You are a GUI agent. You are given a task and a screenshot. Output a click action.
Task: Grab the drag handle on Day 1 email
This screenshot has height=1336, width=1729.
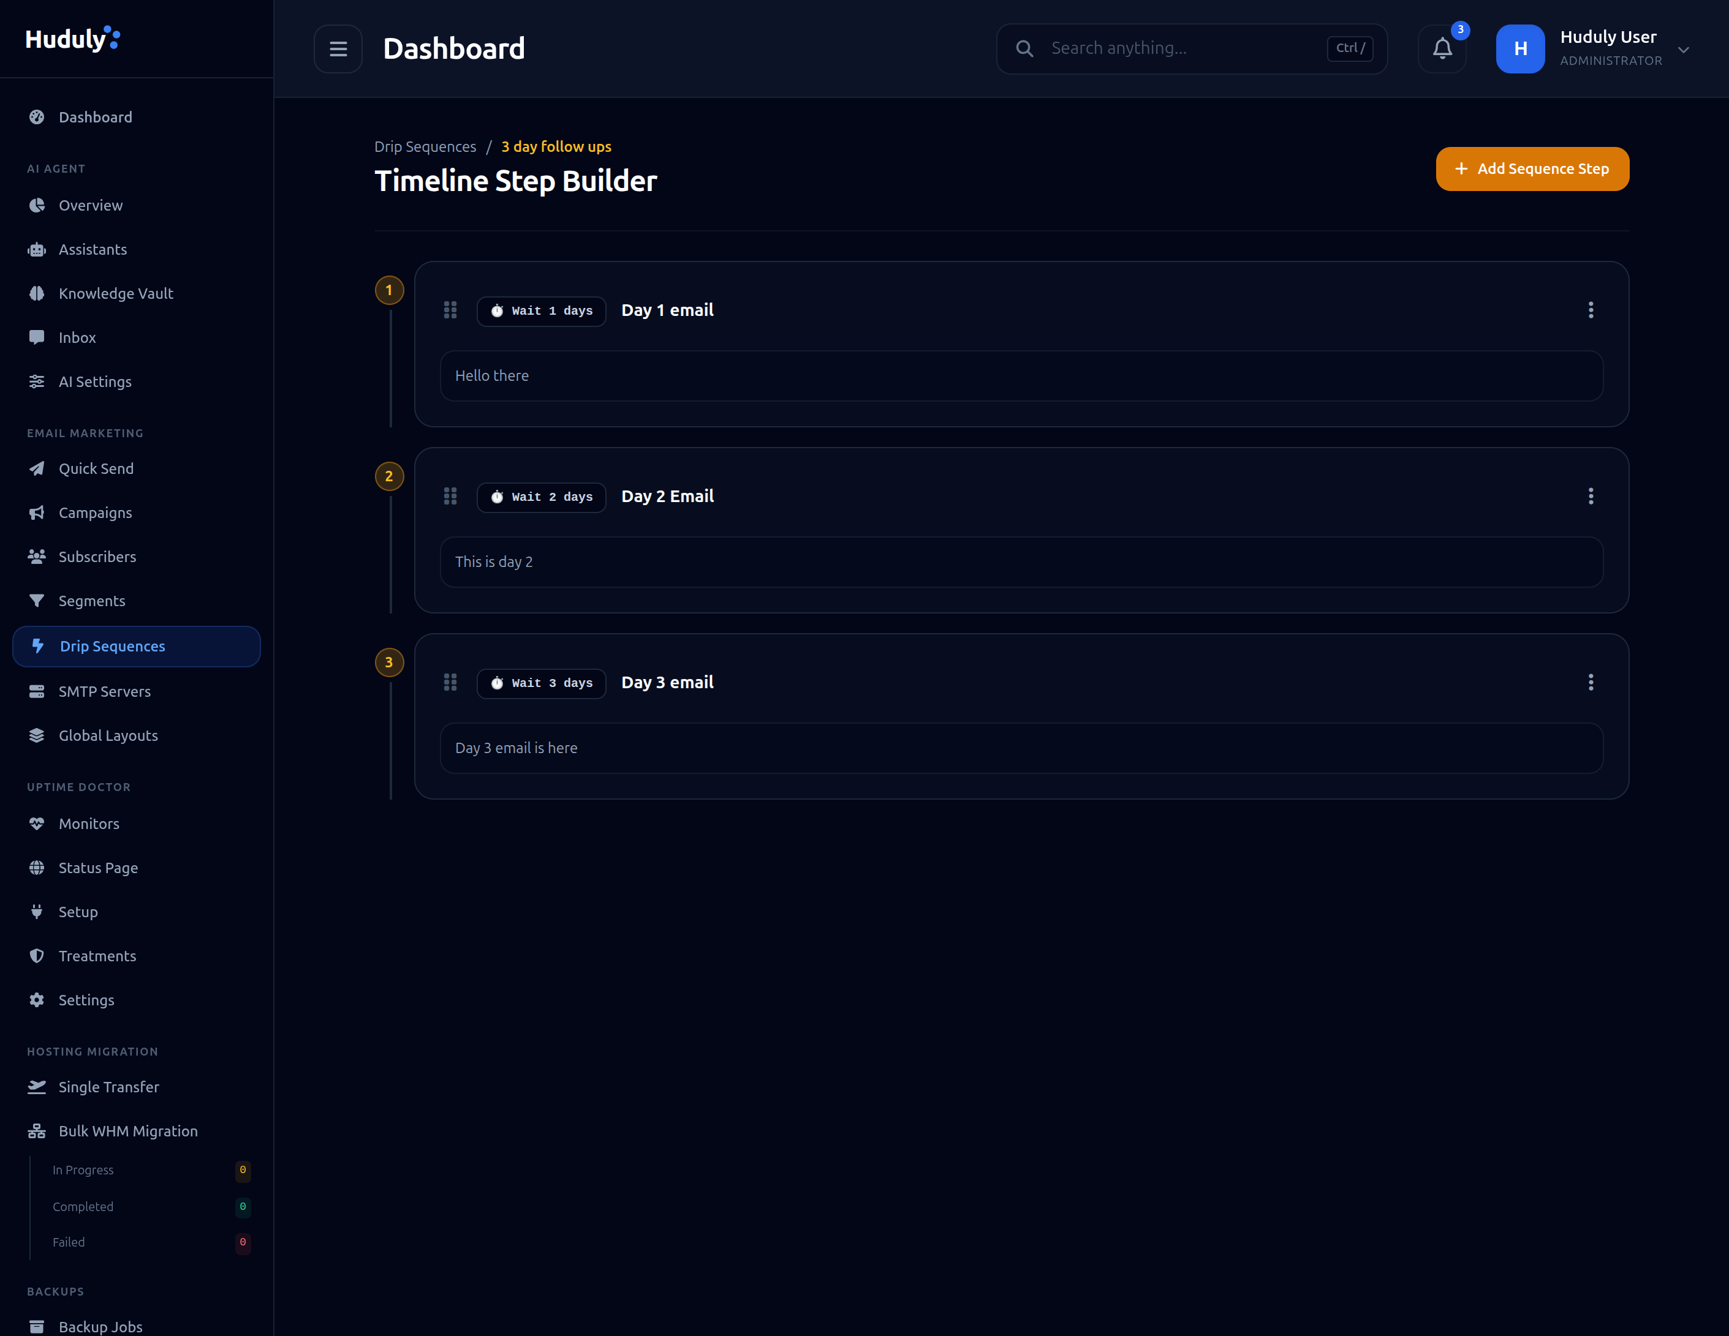pos(450,310)
